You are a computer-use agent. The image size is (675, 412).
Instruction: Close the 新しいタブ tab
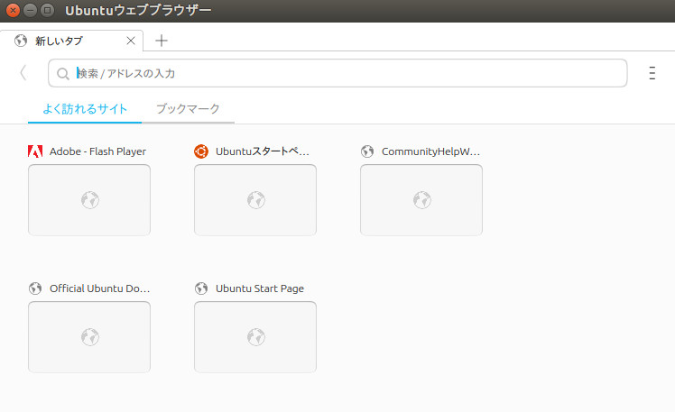tap(131, 41)
